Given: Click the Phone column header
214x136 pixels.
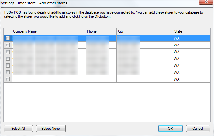Looking at the screenshot, I should click(x=101, y=31).
